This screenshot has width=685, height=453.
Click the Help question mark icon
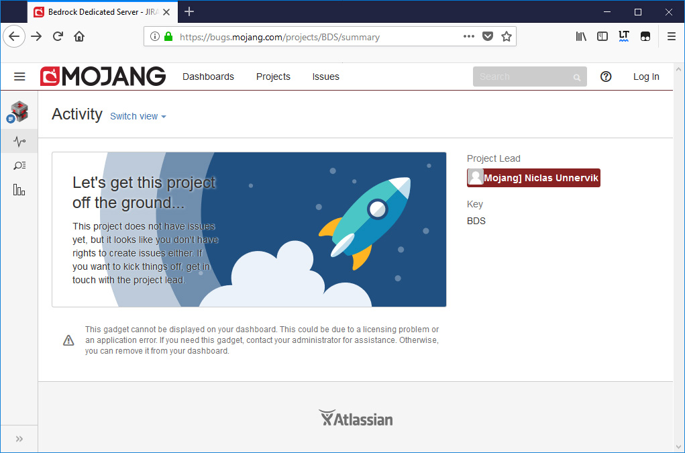pyautogui.click(x=606, y=77)
